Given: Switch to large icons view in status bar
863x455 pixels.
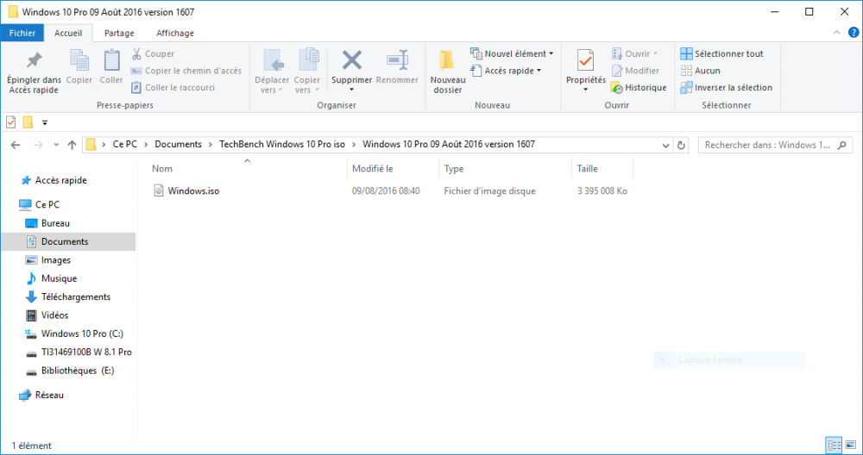Looking at the screenshot, I should (x=851, y=446).
